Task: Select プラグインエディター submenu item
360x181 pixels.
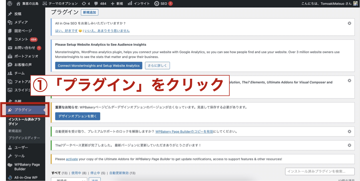Action: (24, 138)
